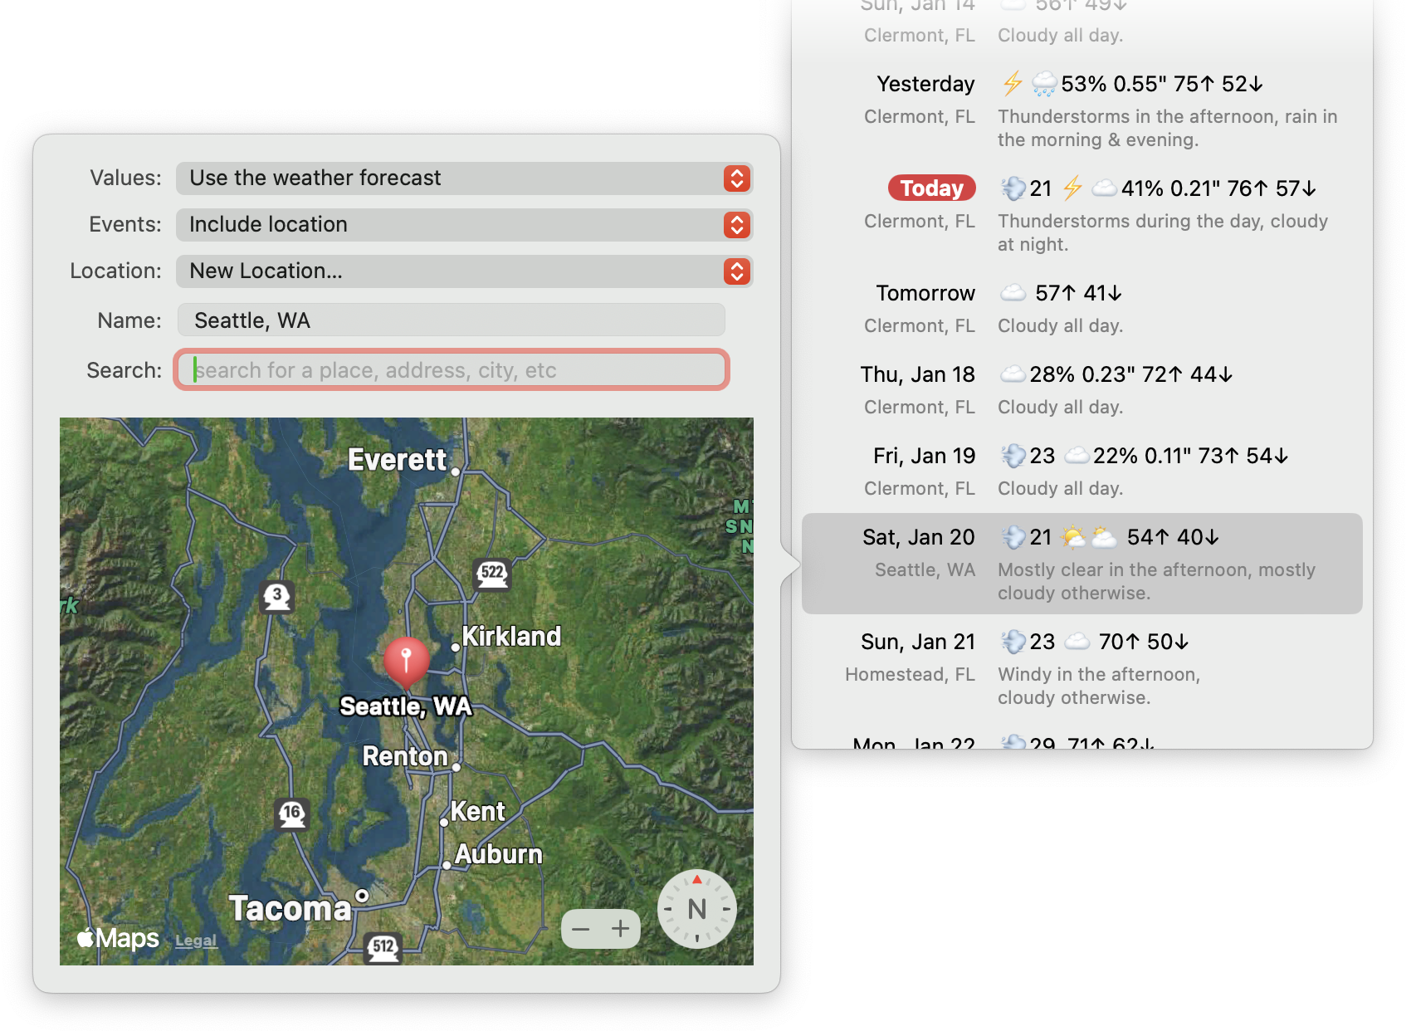This screenshot has width=1416, height=1031.
Task: Select the Sat, Jan 20 wind icon
Action: pyautogui.click(x=1013, y=537)
